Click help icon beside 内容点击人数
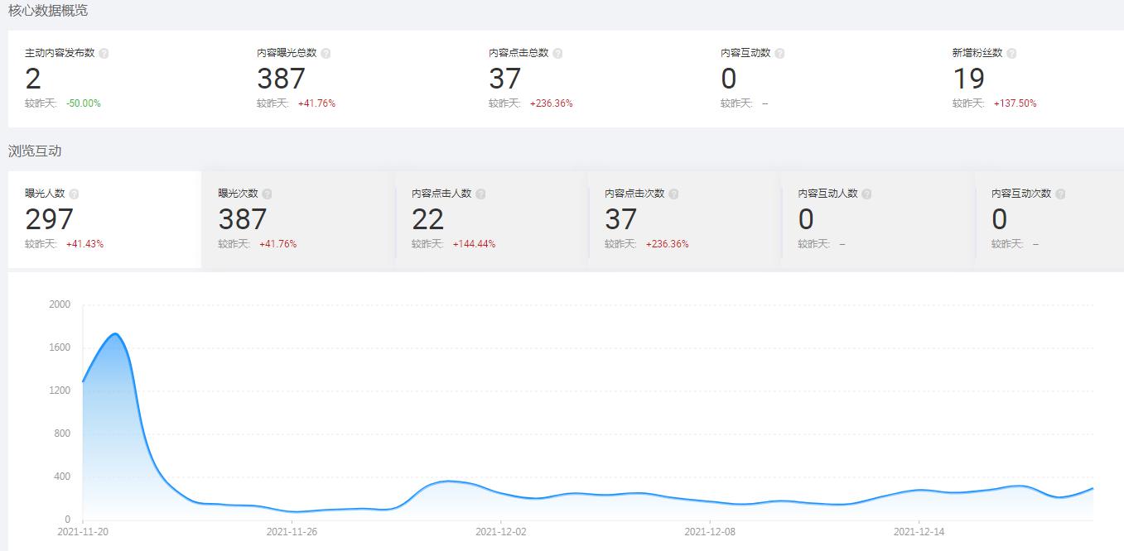Viewport: 1124px width, 551px height. click(x=480, y=194)
